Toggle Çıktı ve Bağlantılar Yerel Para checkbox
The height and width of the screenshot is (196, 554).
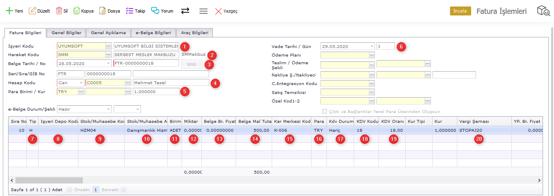tap(324, 111)
